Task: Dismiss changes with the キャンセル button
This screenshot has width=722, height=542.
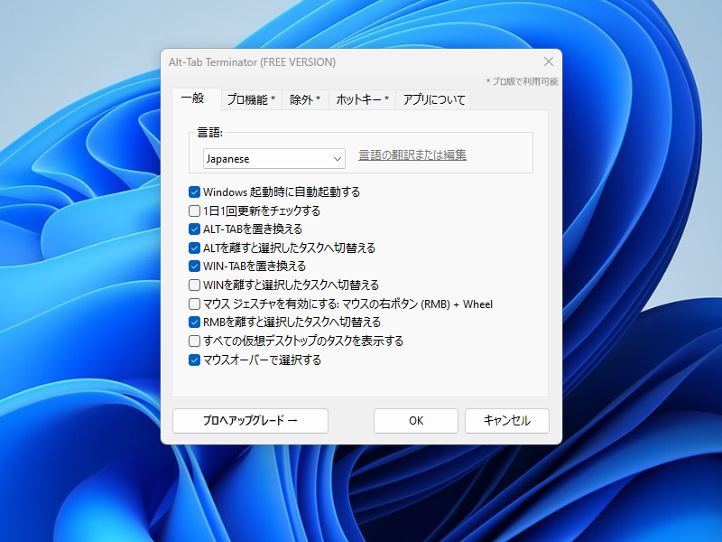Action: tap(506, 420)
